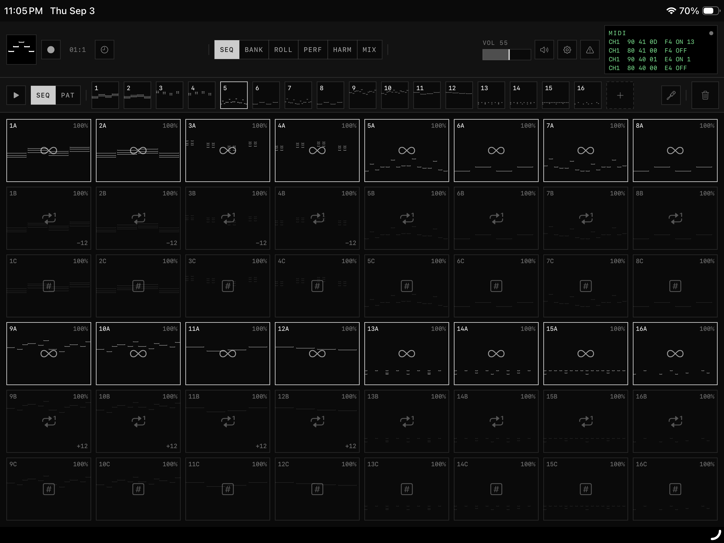Click the repeat-once icon in 14B

pos(496,421)
